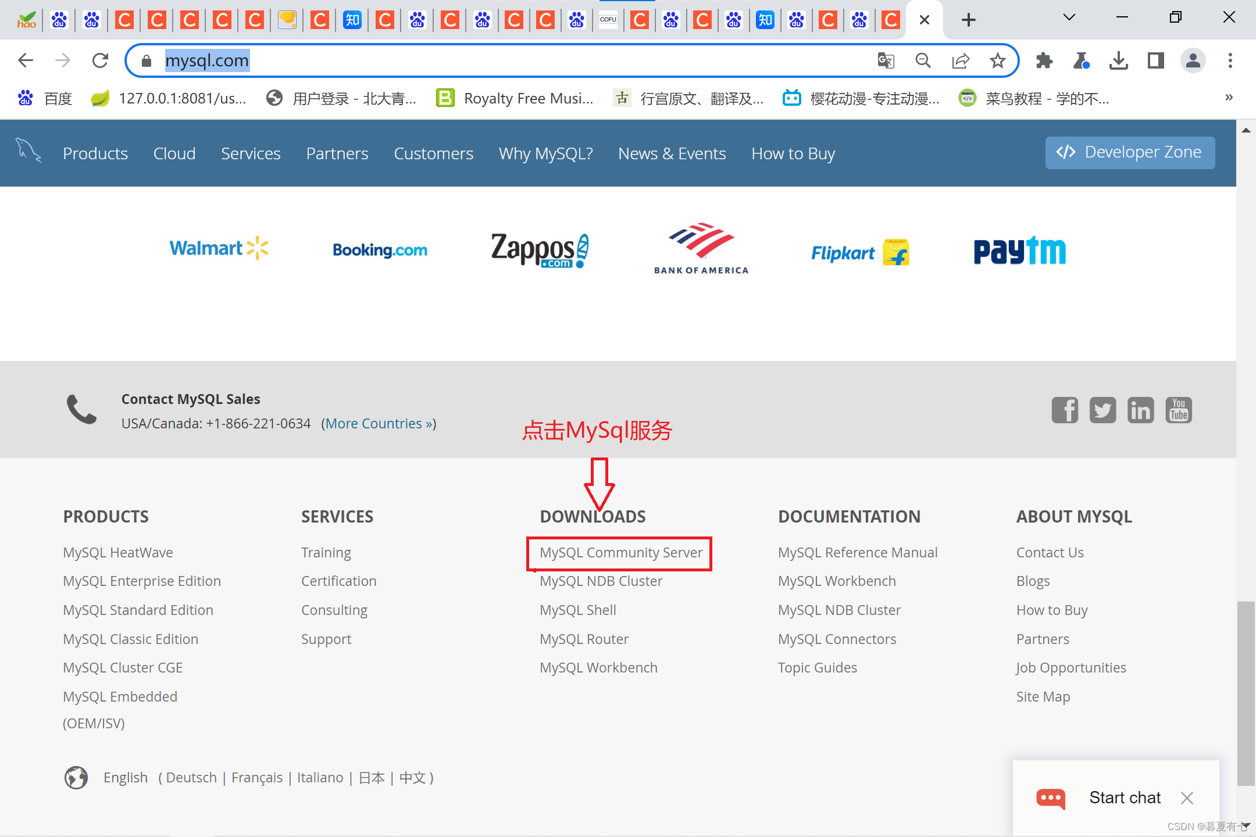Screen dimensions: 1256x837
Task: Open the user profile avatar icon
Action: click(1193, 60)
